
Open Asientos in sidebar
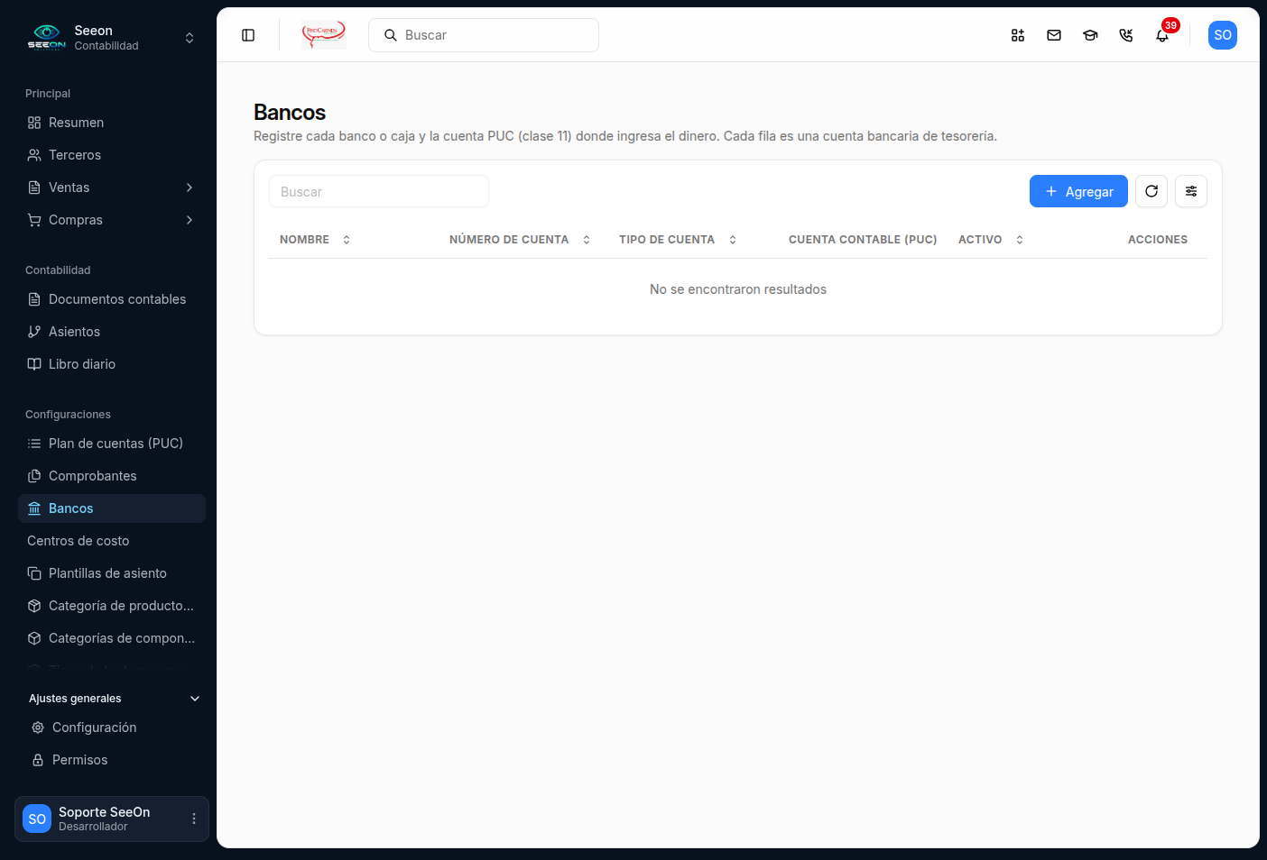point(112,332)
